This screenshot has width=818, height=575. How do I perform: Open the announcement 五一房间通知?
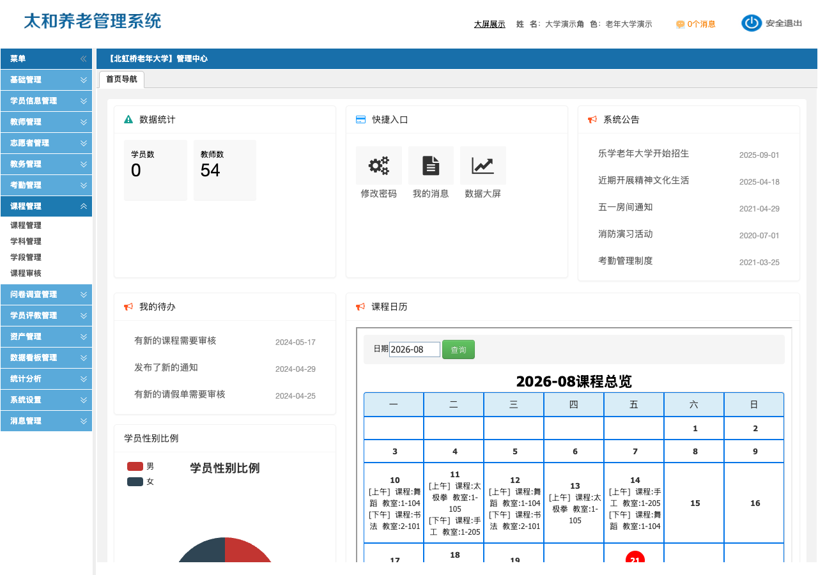tap(625, 207)
